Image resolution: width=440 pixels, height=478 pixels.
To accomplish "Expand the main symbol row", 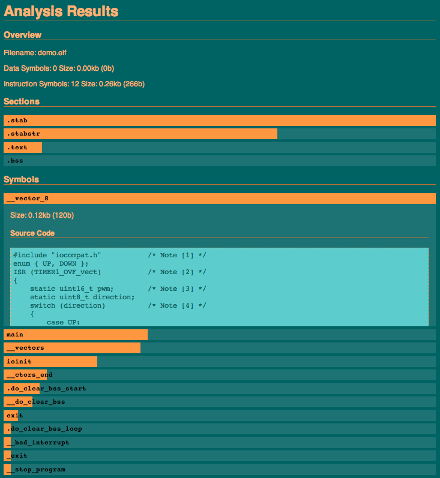I will [220, 335].
